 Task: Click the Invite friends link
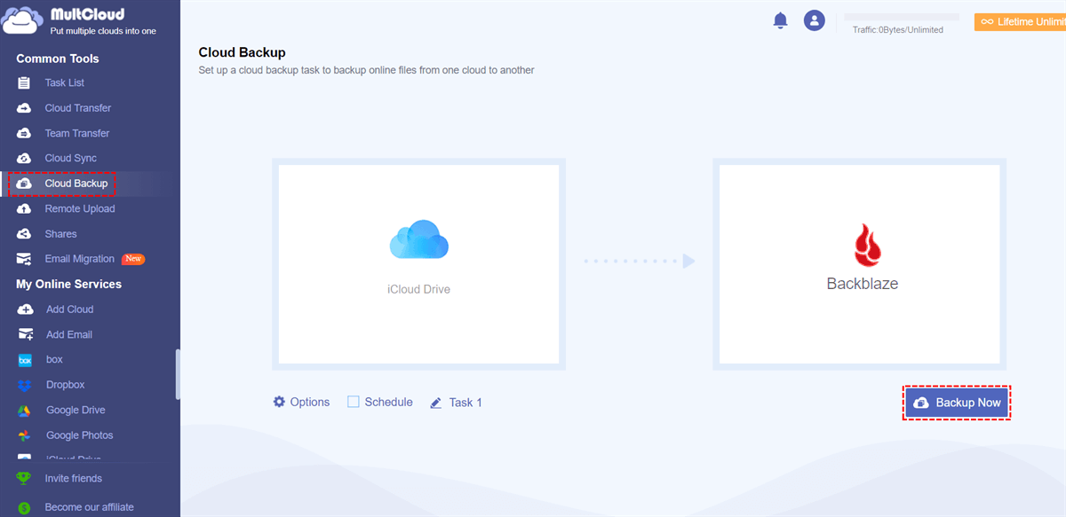point(74,478)
